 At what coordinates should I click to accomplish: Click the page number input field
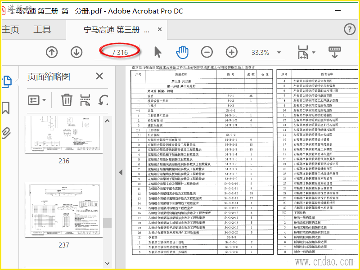point(103,53)
